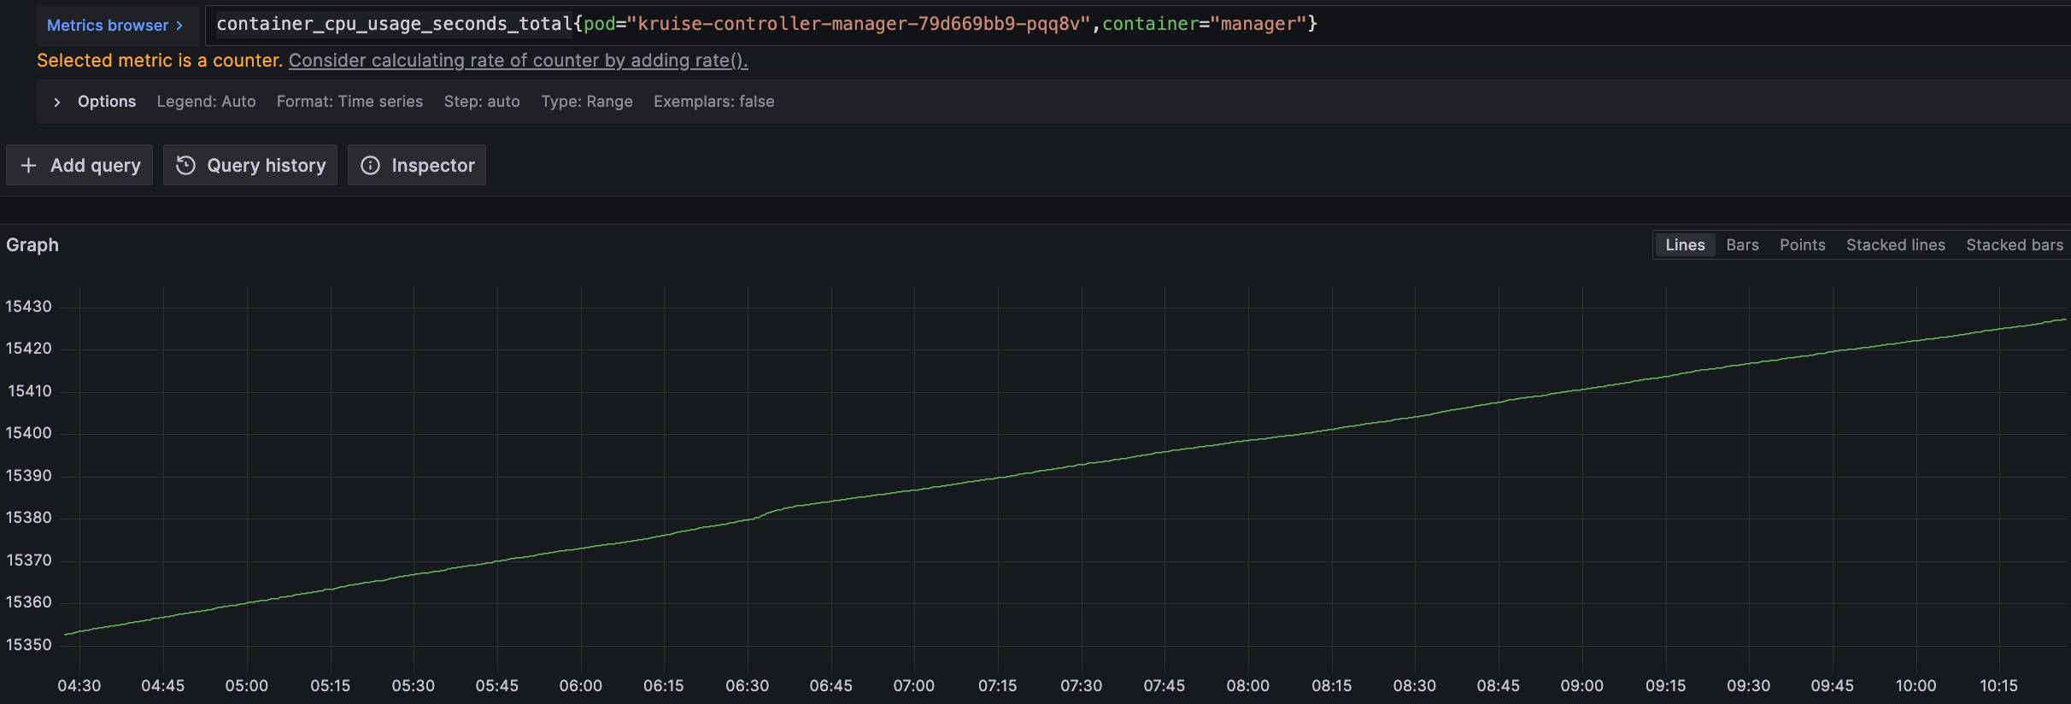Viewport: 2071px width, 704px height.
Task: Click the 06:45 x-axis time label
Action: 831,686
